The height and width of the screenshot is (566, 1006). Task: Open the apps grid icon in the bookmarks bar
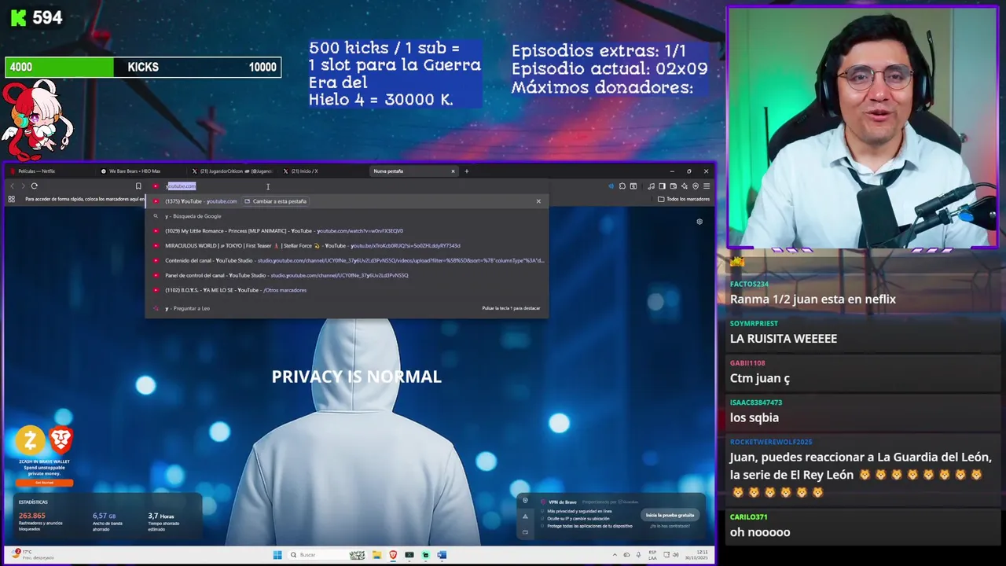click(11, 199)
